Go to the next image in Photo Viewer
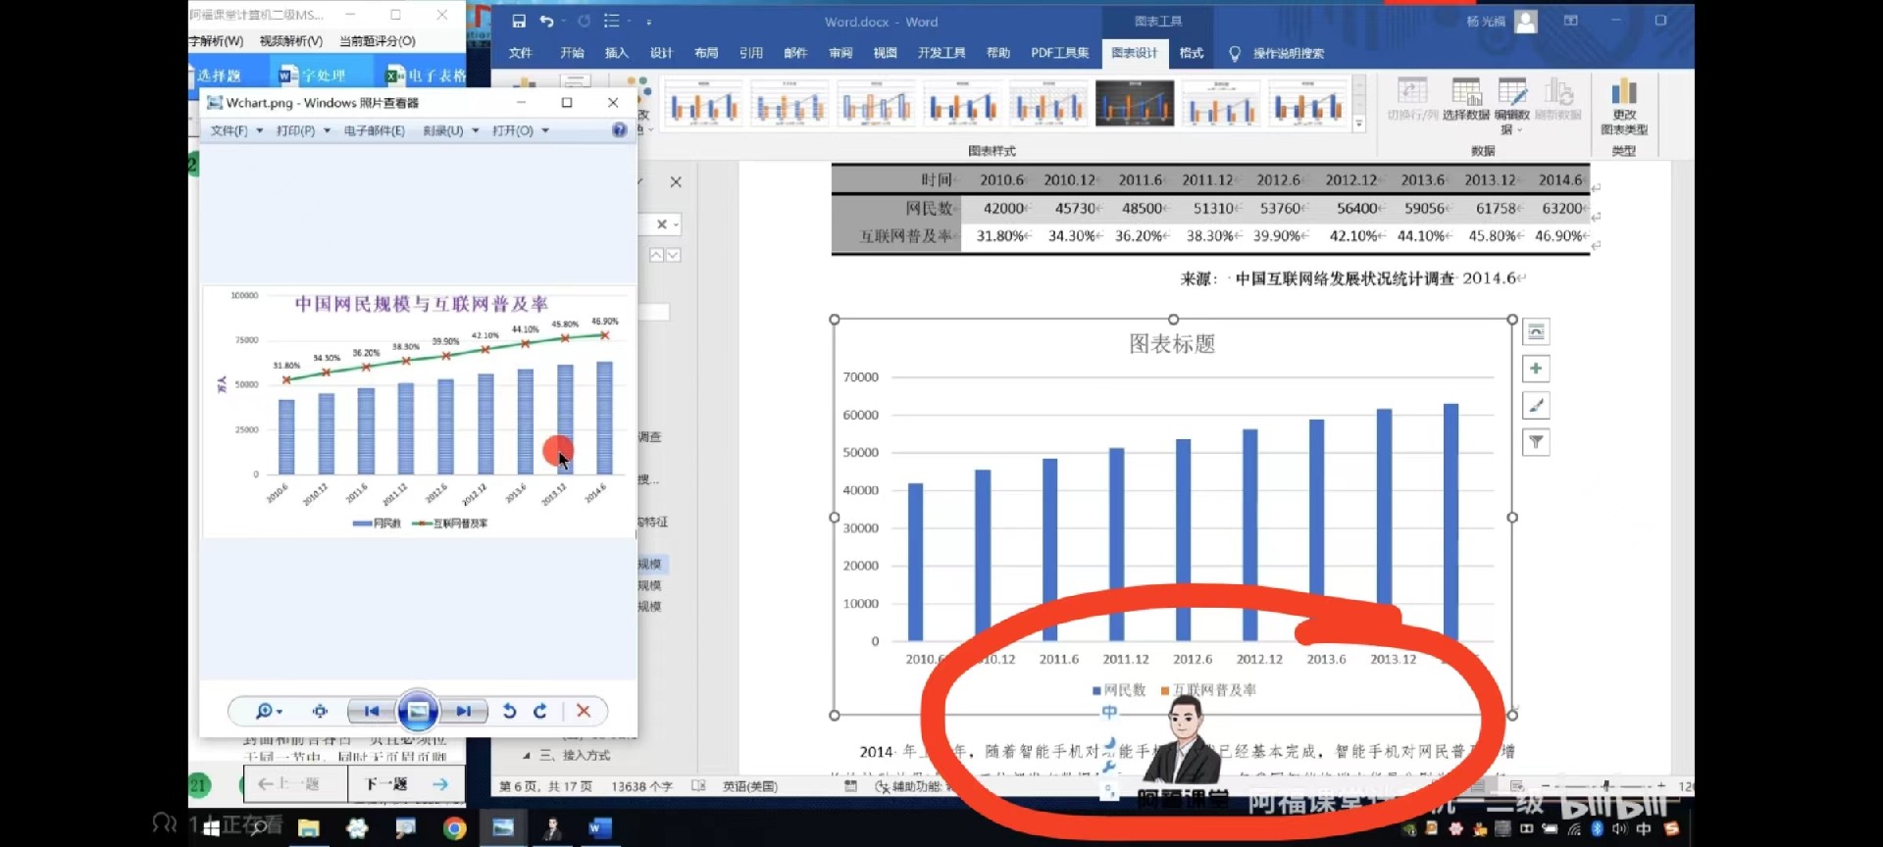This screenshot has height=847, width=1883. pos(463,711)
